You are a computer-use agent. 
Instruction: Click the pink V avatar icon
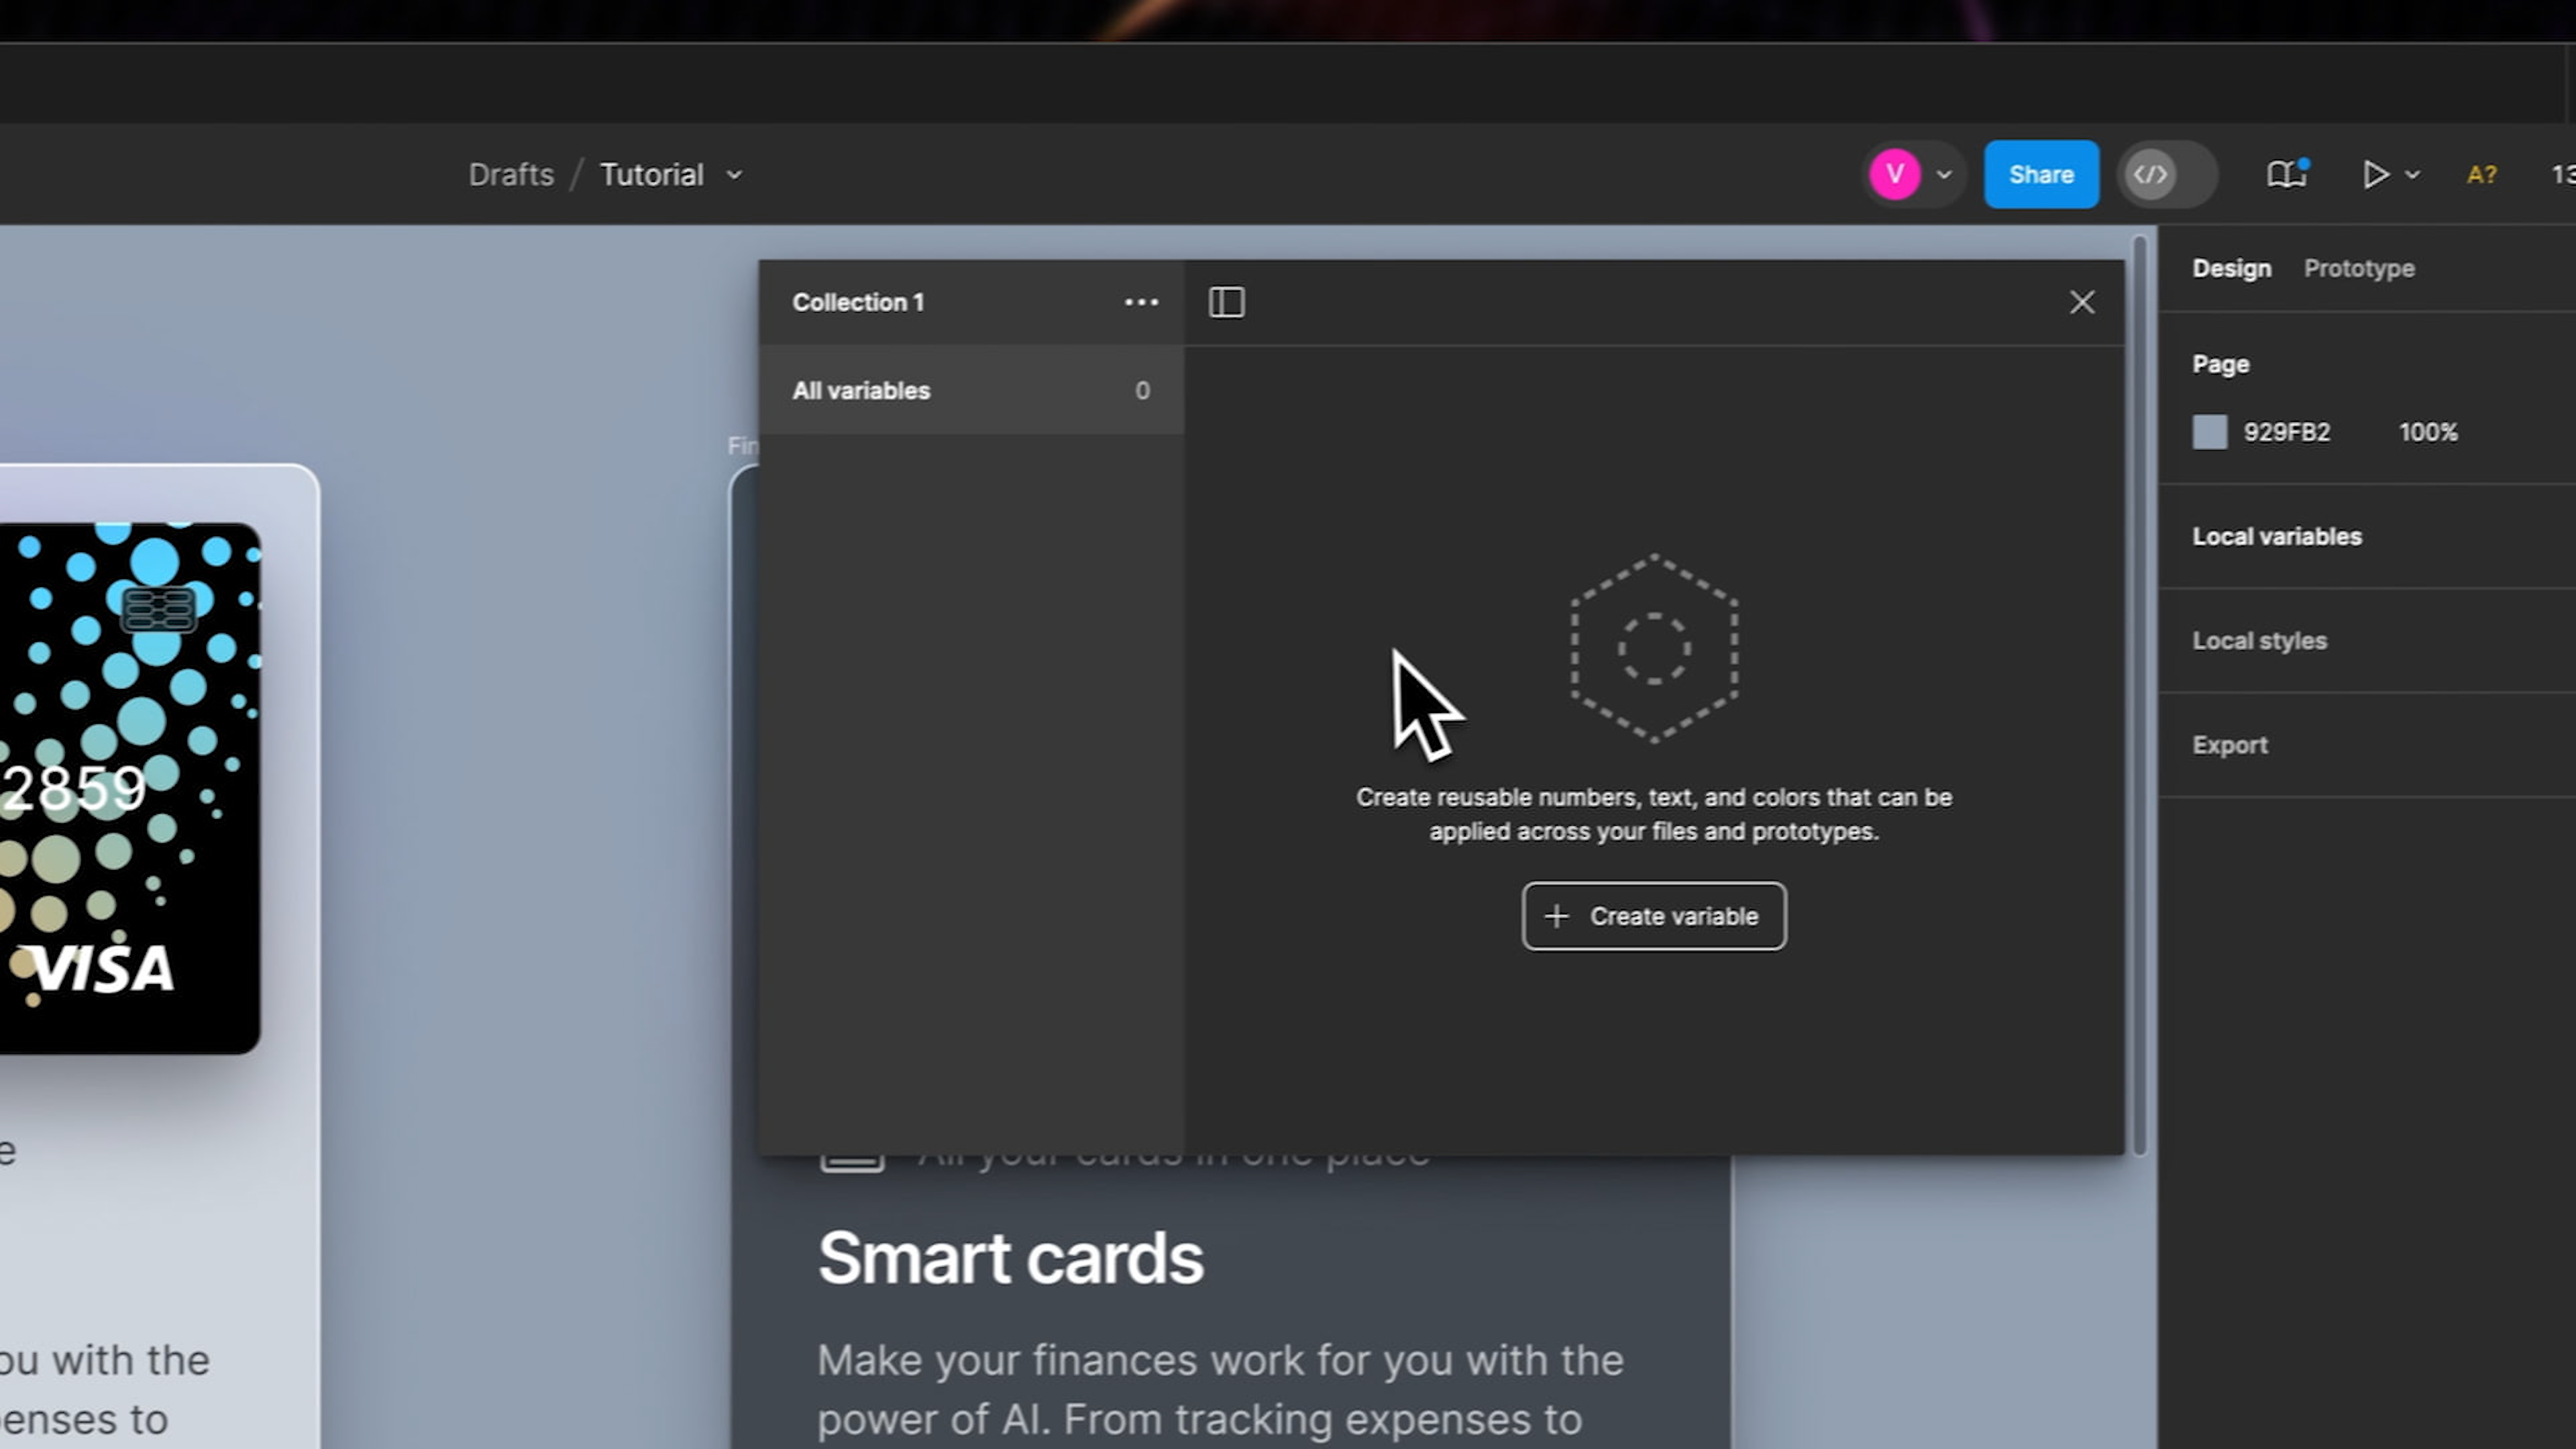point(1893,174)
